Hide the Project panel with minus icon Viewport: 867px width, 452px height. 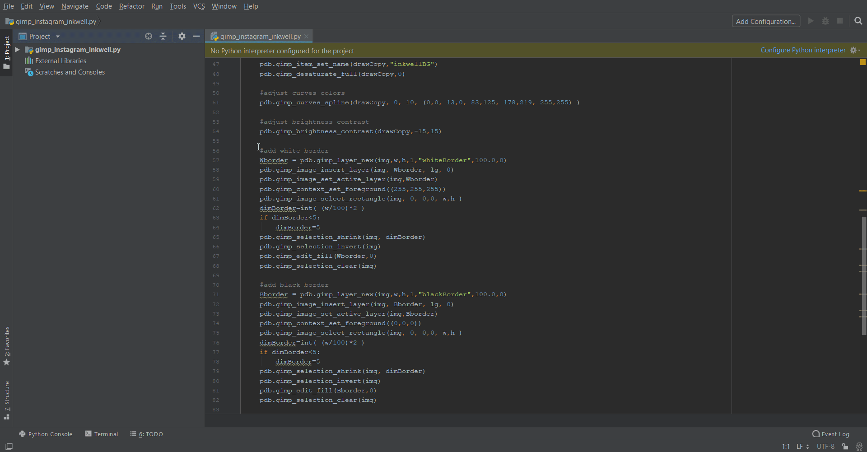coord(196,36)
